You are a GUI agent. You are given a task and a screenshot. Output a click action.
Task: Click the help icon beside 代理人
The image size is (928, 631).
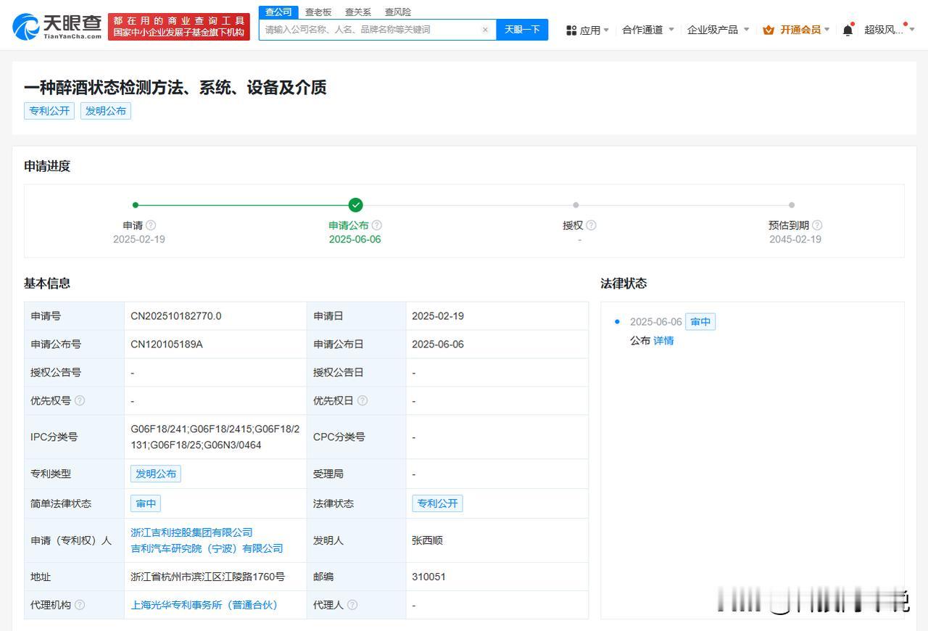[352, 605]
